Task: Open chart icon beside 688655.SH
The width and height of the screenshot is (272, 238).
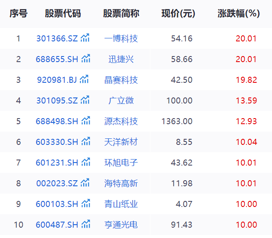Action: (x=86, y=59)
